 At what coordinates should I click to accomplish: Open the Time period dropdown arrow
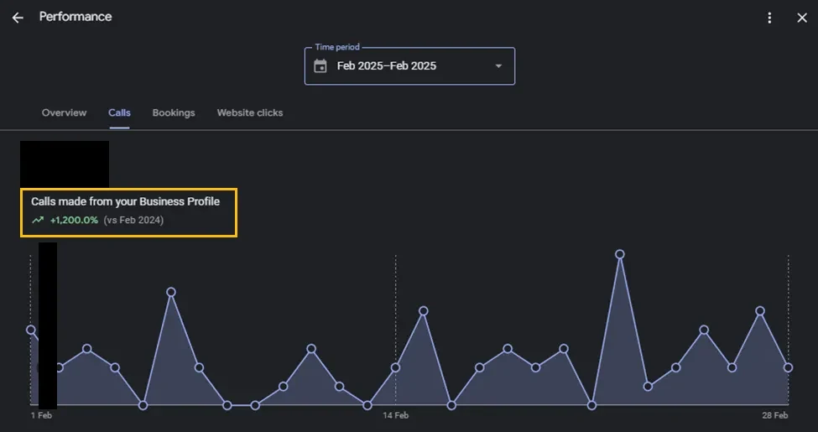click(498, 66)
